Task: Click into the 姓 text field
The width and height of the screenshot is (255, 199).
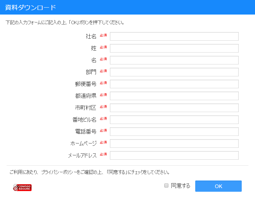Action: [x=174, y=48]
